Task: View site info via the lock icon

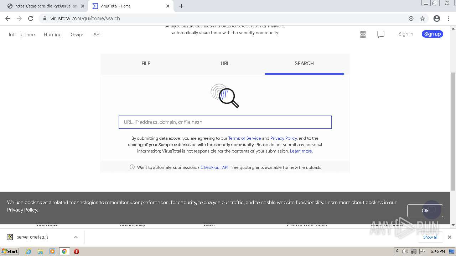Action: point(45,18)
